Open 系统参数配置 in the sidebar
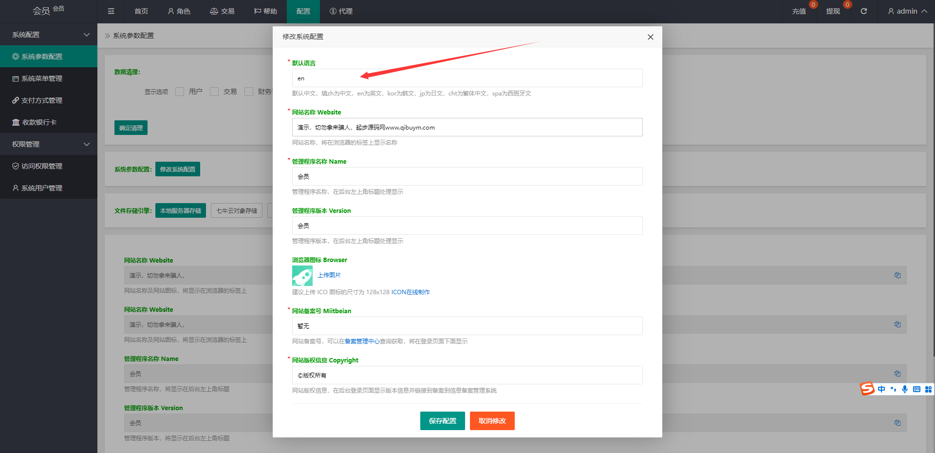The image size is (935, 453). click(x=49, y=57)
